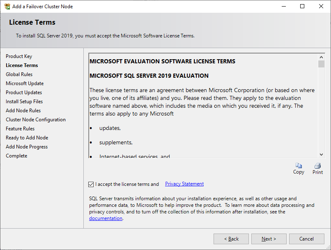
Task: Click the Next button
Action: 269,239
